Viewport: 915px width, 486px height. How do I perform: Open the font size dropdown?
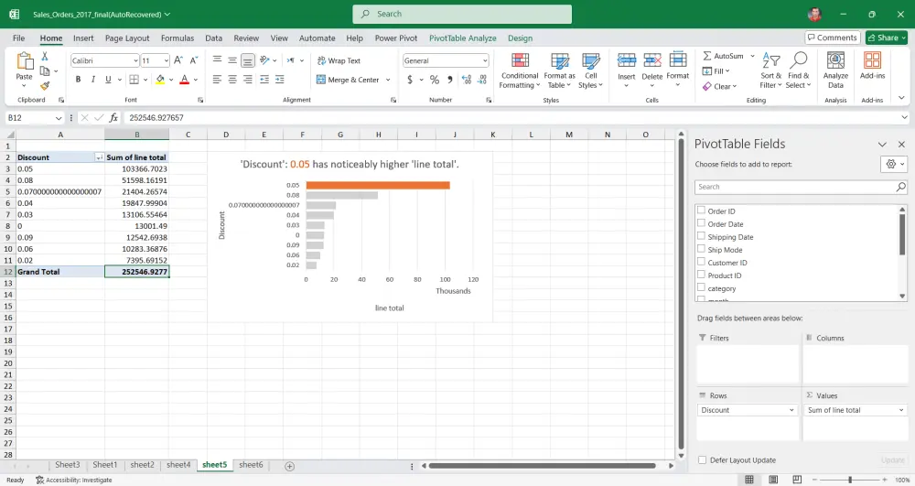coord(166,60)
